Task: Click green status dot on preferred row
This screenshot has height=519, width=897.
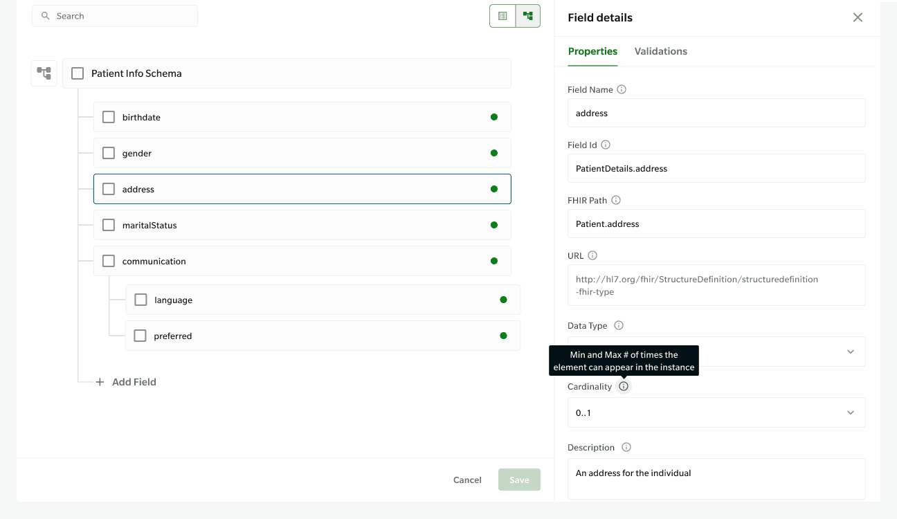Action: click(503, 336)
